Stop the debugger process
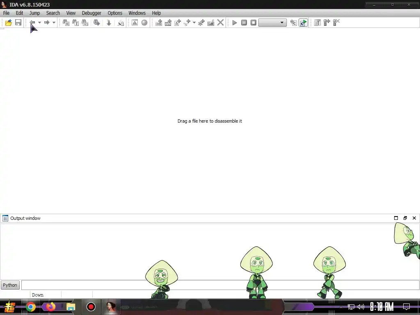 point(253,23)
